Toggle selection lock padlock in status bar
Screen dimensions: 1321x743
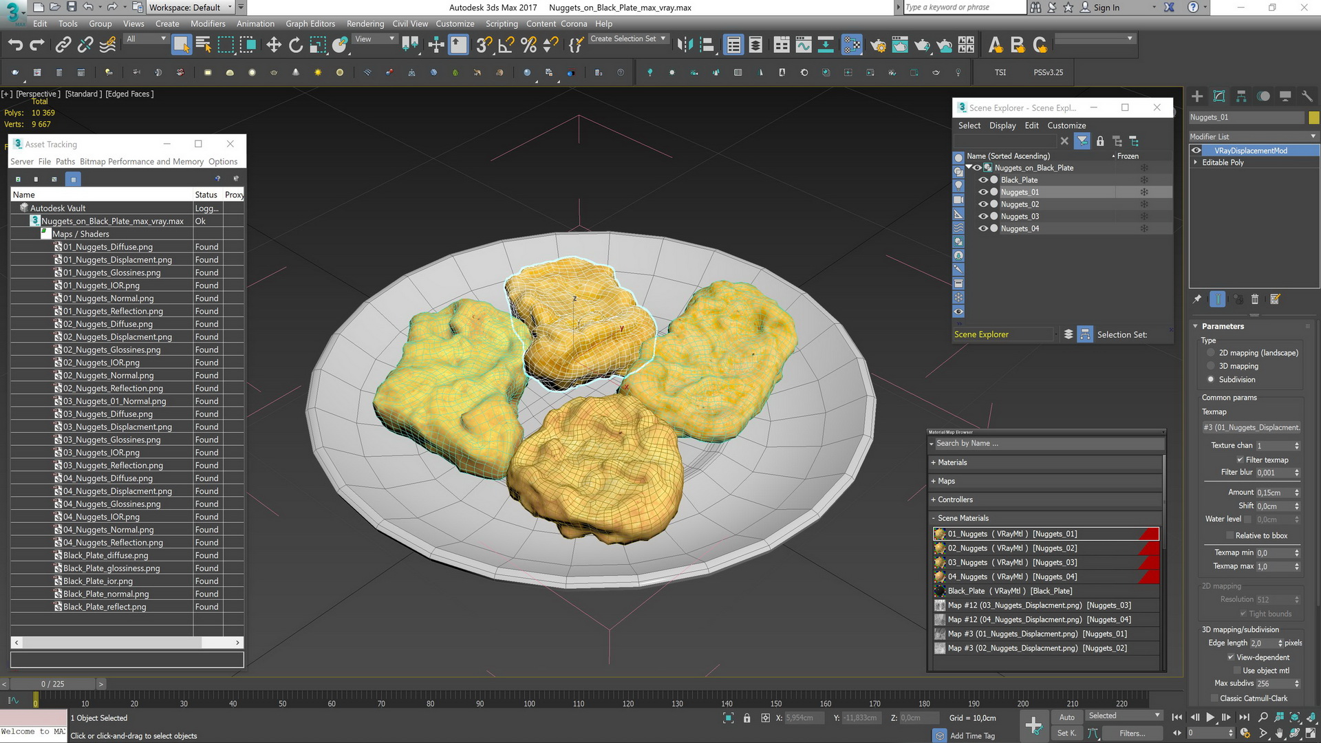point(747,718)
